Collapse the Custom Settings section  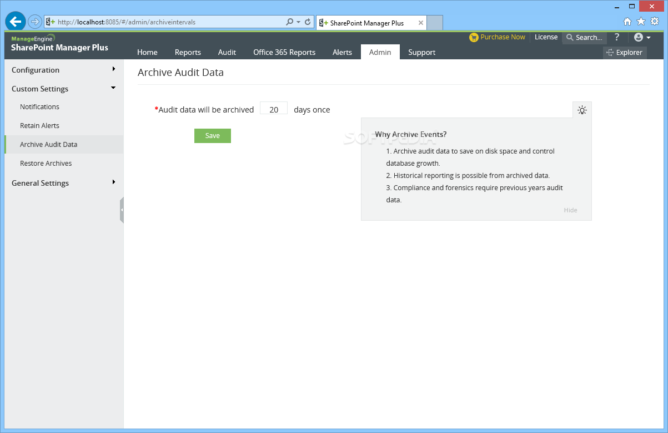coord(64,89)
